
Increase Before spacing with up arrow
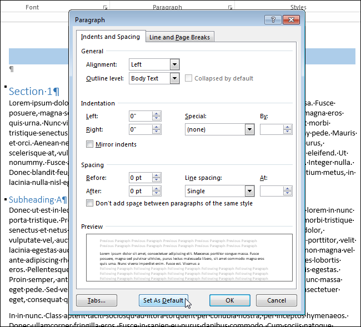pos(157,175)
